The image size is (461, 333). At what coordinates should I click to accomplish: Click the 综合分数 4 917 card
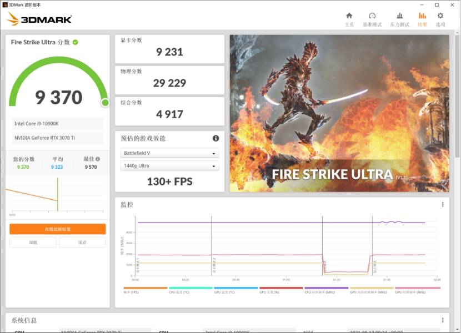[169, 112]
